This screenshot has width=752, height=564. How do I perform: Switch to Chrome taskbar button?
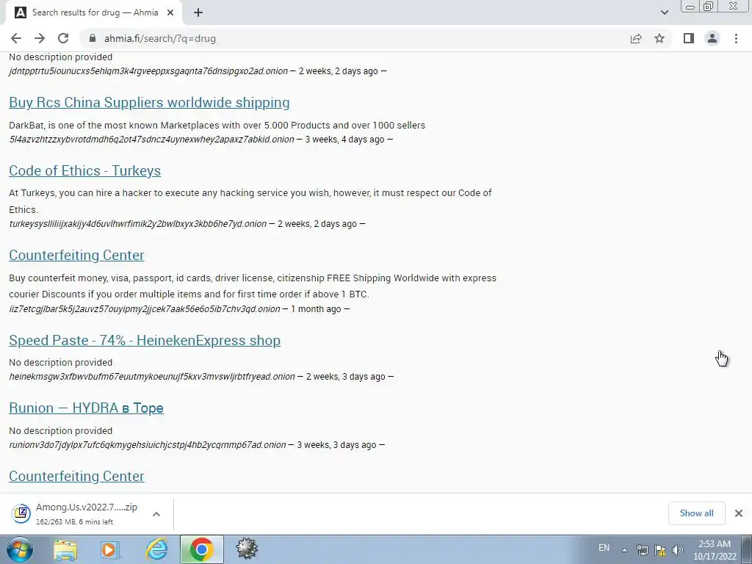pyautogui.click(x=202, y=549)
